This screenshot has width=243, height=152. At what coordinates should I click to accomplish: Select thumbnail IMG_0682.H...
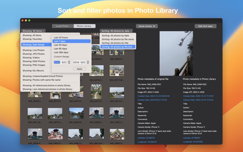coord(117,52)
